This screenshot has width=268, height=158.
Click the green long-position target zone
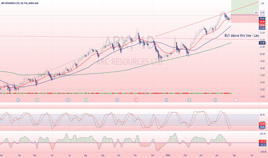[245, 7]
